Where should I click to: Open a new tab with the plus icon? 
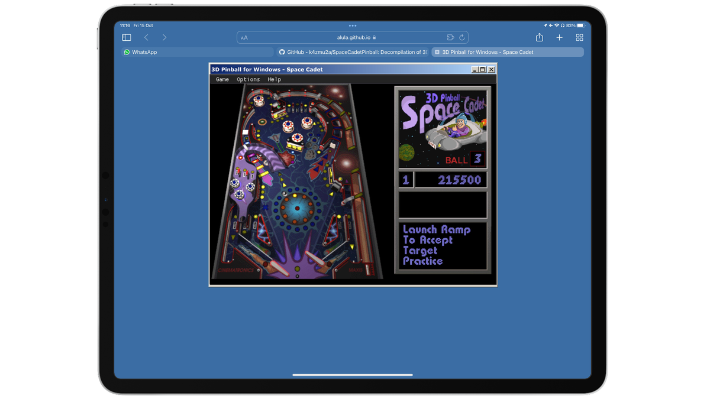[559, 37]
